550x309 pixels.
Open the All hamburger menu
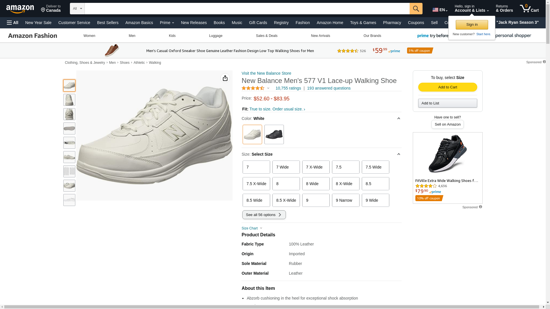coord(13,23)
